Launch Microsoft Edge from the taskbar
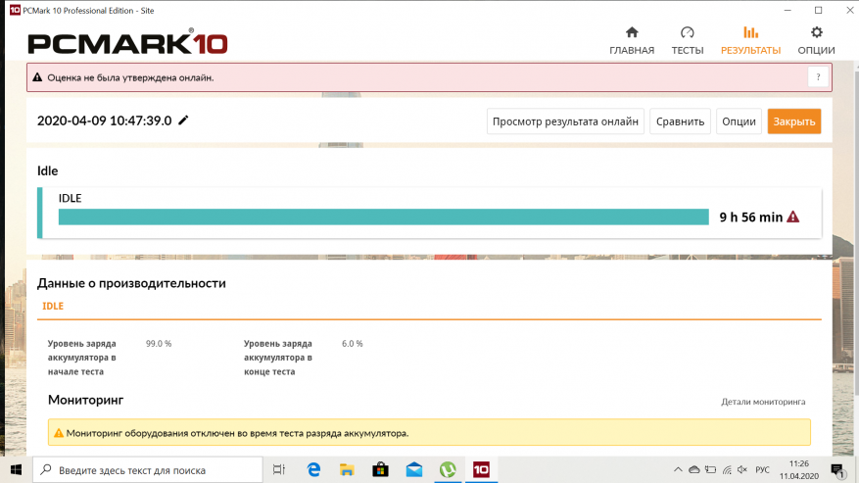 click(313, 470)
